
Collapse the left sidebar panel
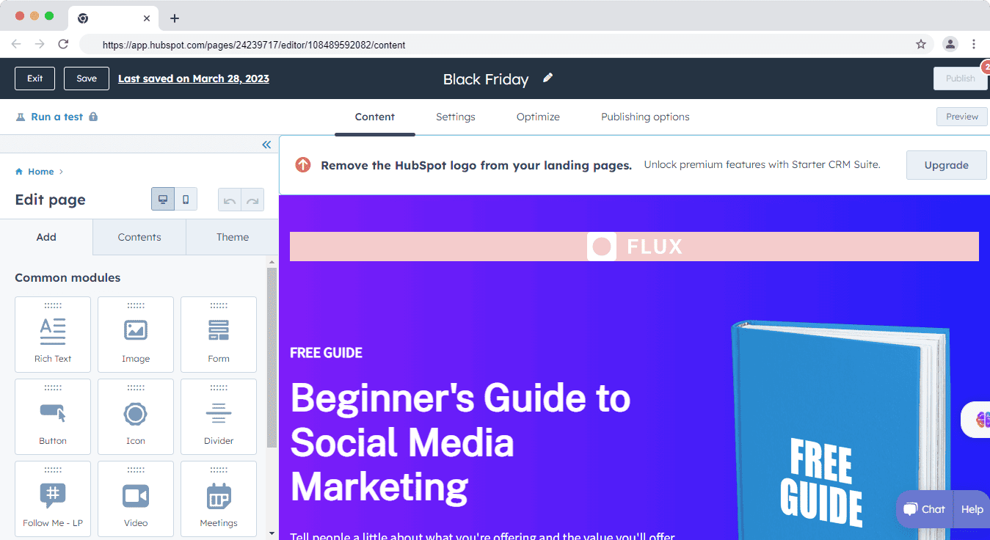(266, 145)
